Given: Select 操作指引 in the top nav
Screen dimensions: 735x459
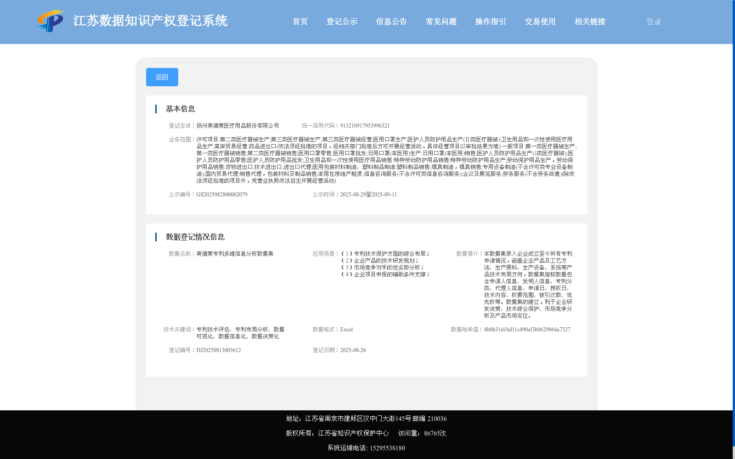Looking at the screenshot, I should coord(491,22).
